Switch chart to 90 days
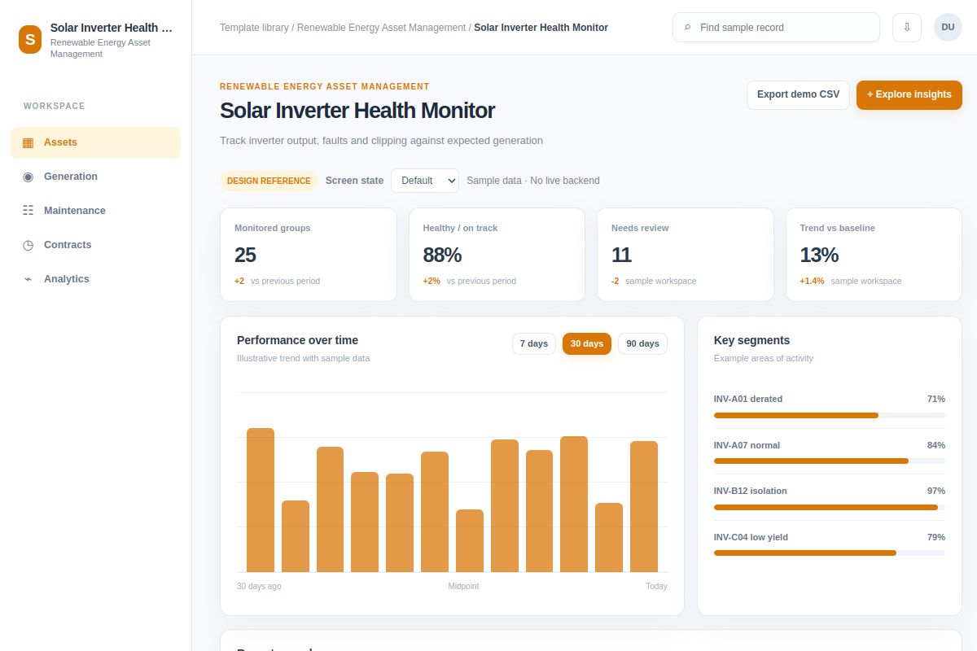977x651 pixels. pyautogui.click(x=642, y=343)
